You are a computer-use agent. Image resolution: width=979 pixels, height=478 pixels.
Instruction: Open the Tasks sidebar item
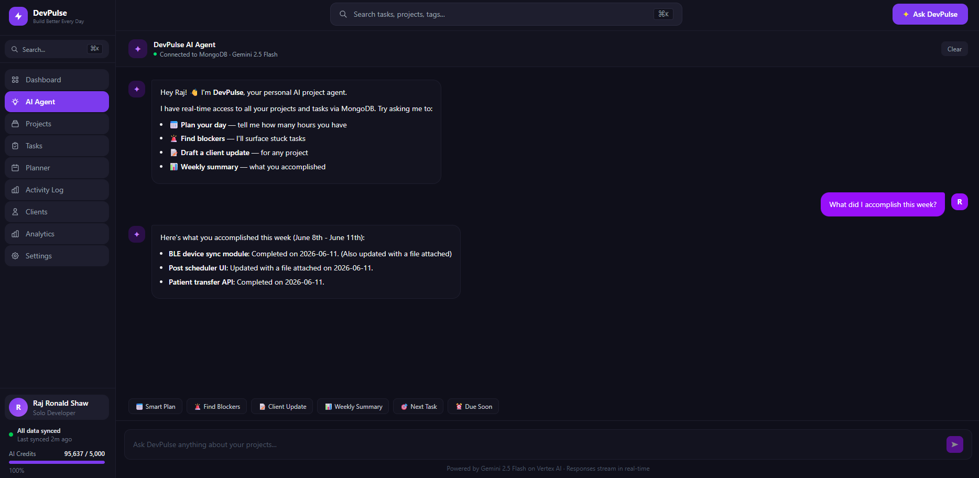(x=57, y=146)
